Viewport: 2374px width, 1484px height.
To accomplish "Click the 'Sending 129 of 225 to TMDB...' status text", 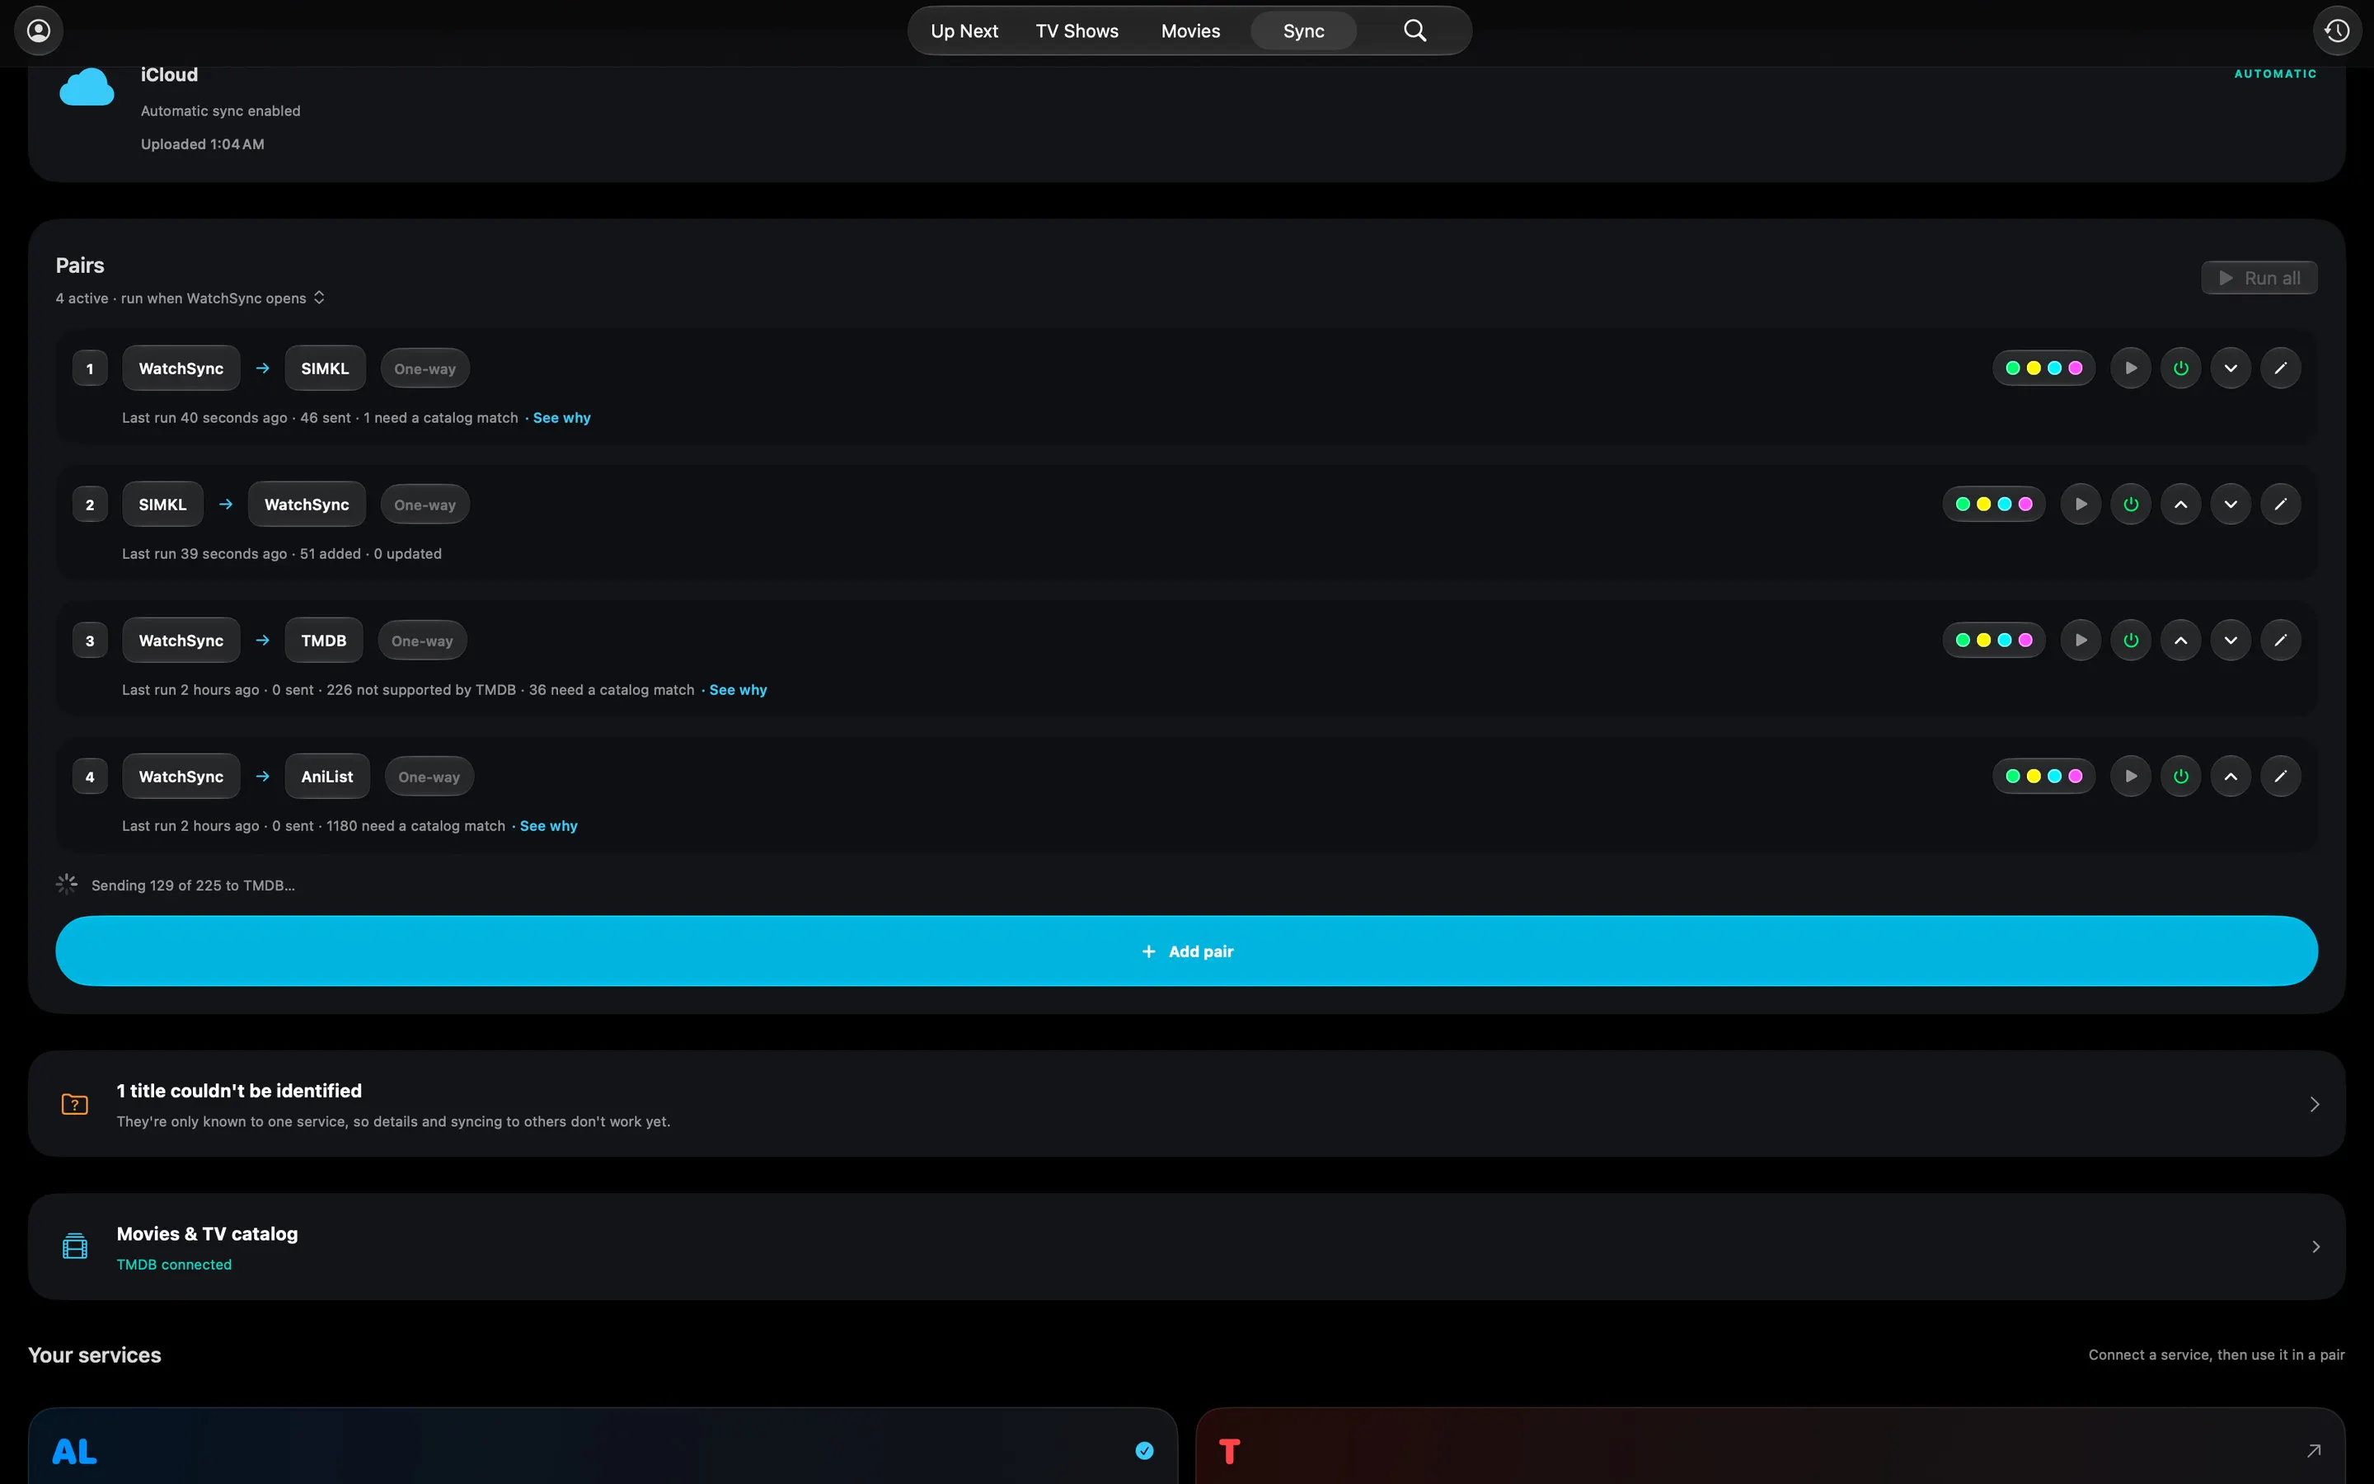I will [x=192, y=885].
